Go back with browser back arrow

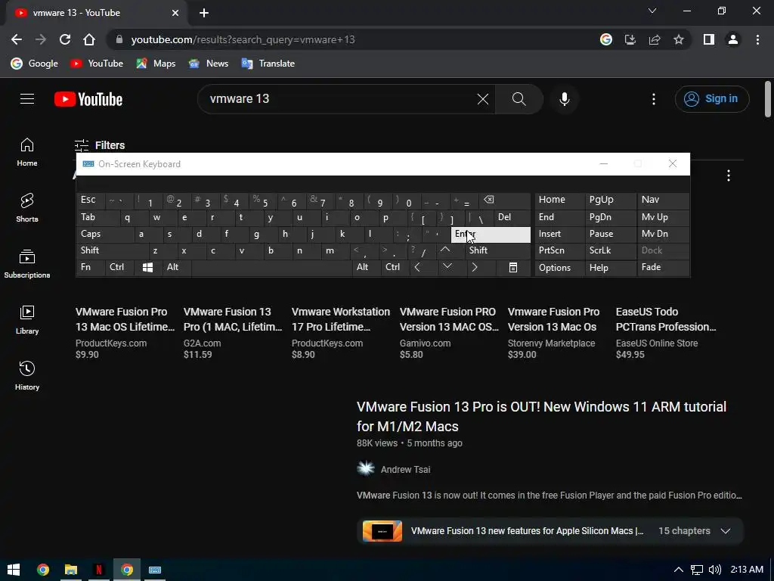pyautogui.click(x=17, y=39)
